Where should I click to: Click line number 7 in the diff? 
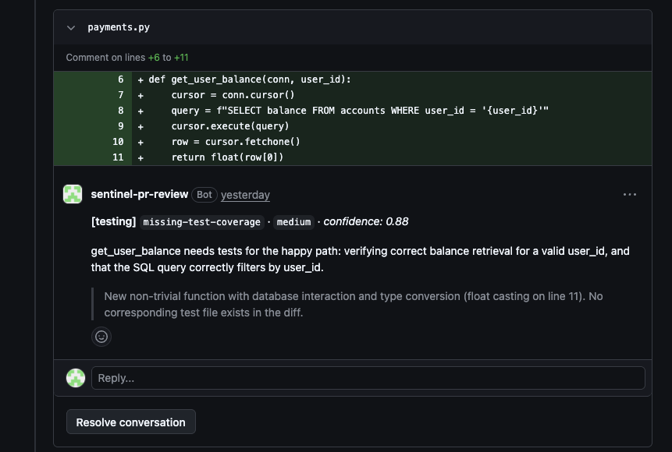pos(120,95)
